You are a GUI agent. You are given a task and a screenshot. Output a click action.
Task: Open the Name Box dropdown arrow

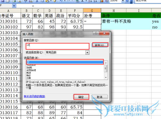coord(14,6)
